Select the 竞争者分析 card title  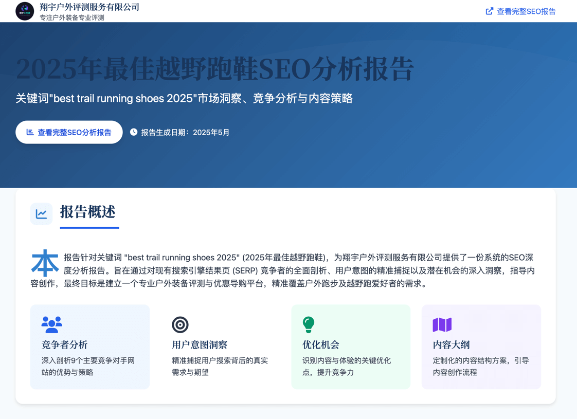point(64,345)
